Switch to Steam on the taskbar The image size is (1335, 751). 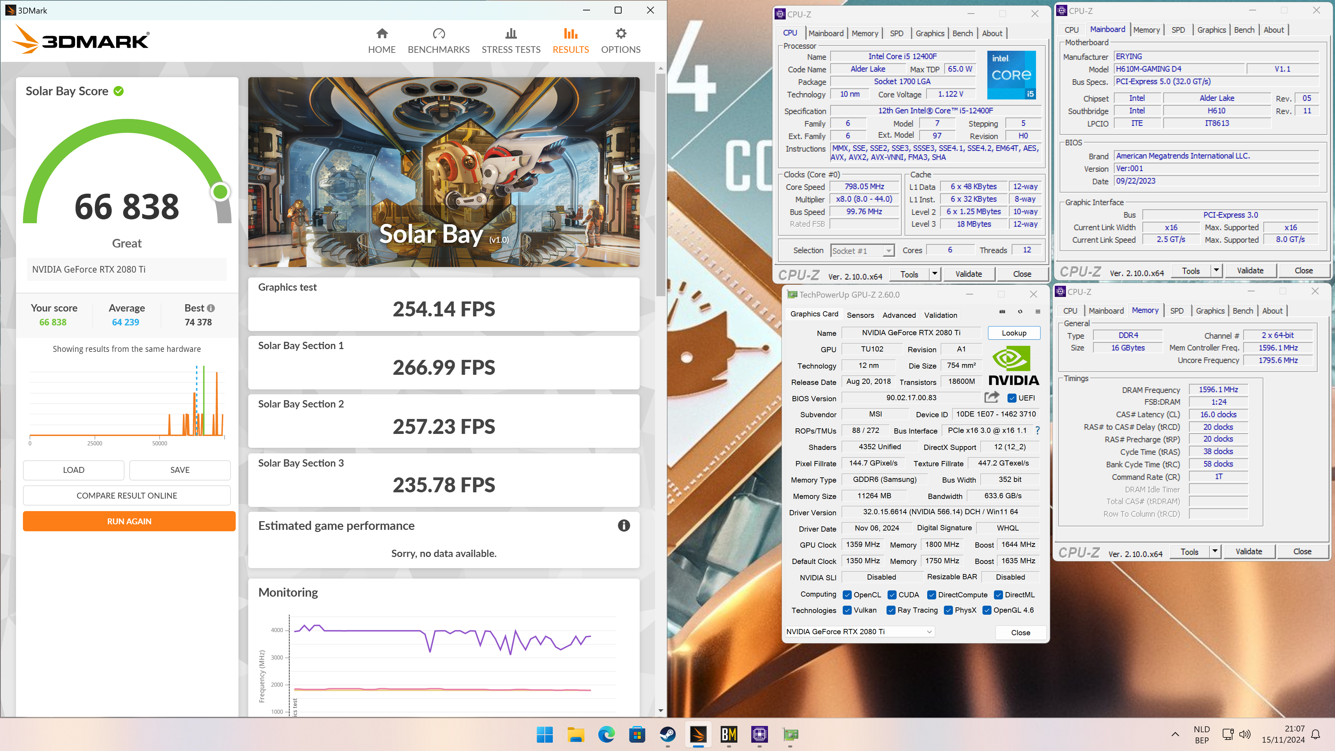pyautogui.click(x=667, y=734)
